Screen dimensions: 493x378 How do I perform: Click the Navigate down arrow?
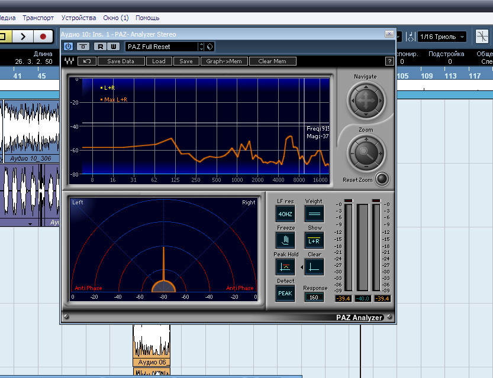(366, 115)
